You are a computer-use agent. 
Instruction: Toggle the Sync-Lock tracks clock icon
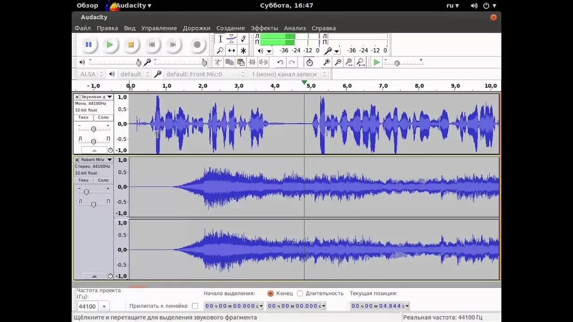click(309, 63)
